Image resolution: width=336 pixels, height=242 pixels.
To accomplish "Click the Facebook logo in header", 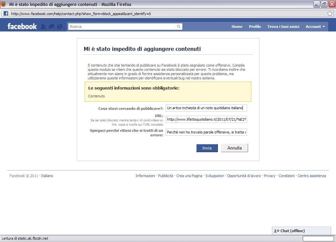I will click(x=22, y=26).
